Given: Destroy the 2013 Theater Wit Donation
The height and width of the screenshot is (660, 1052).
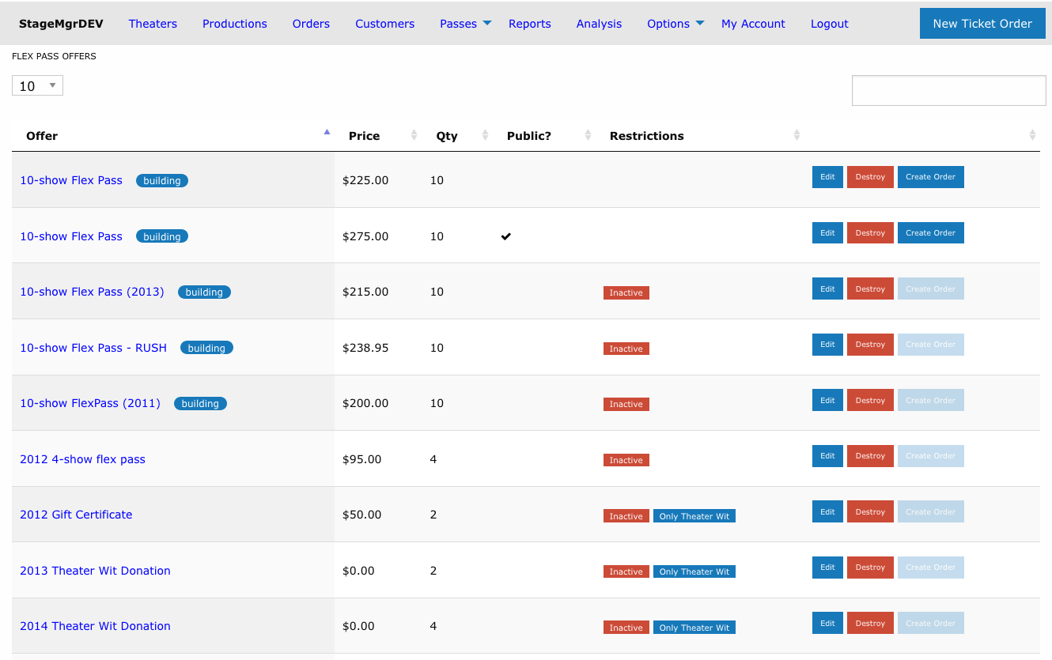Looking at the screenshot, I should point(870,568).
